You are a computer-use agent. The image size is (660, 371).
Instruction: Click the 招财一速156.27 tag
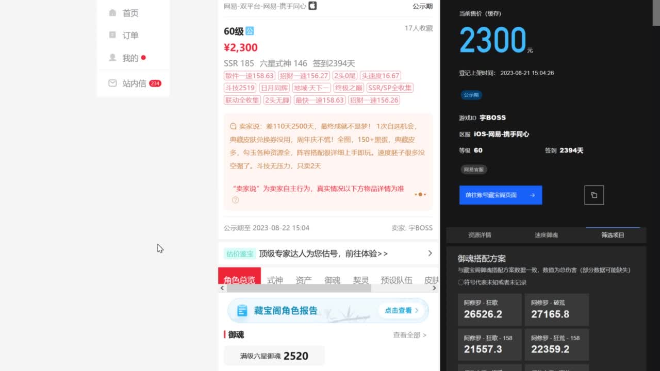point(304,76)
